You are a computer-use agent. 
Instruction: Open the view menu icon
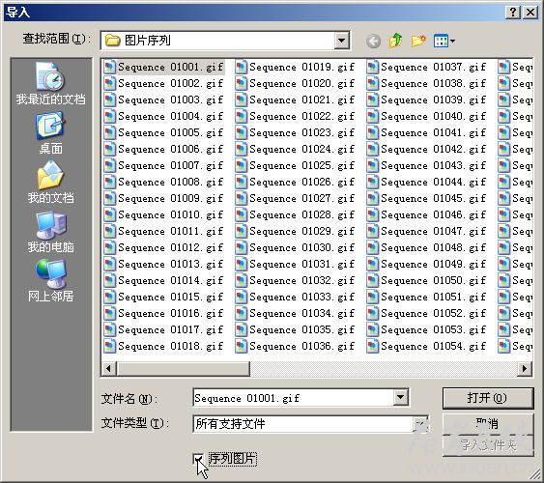point(444,42)
